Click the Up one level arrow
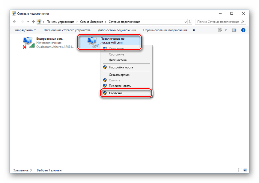 pos(33,22)
